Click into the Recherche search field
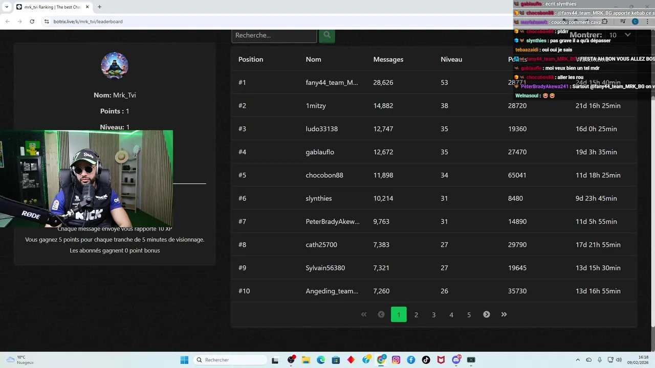The width and height of the screenshot is (655, 368). [x=274, y=36]
